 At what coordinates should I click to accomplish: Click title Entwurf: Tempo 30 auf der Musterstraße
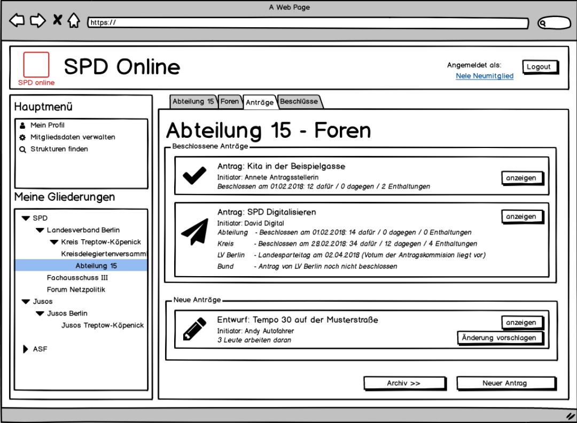pos(298,319)
